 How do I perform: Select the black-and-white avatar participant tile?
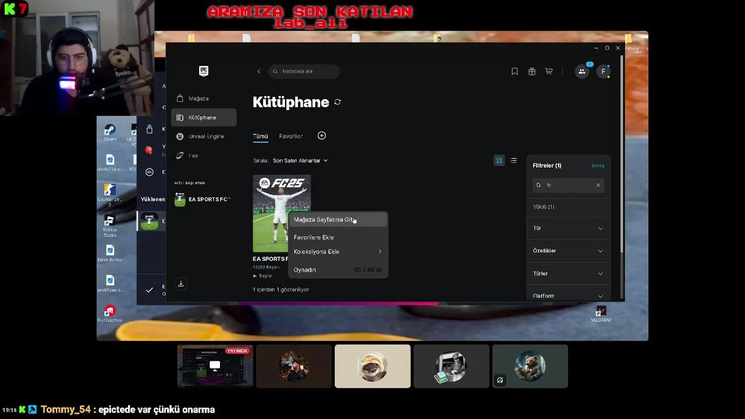pyautogui.click(x=451, y=366)
